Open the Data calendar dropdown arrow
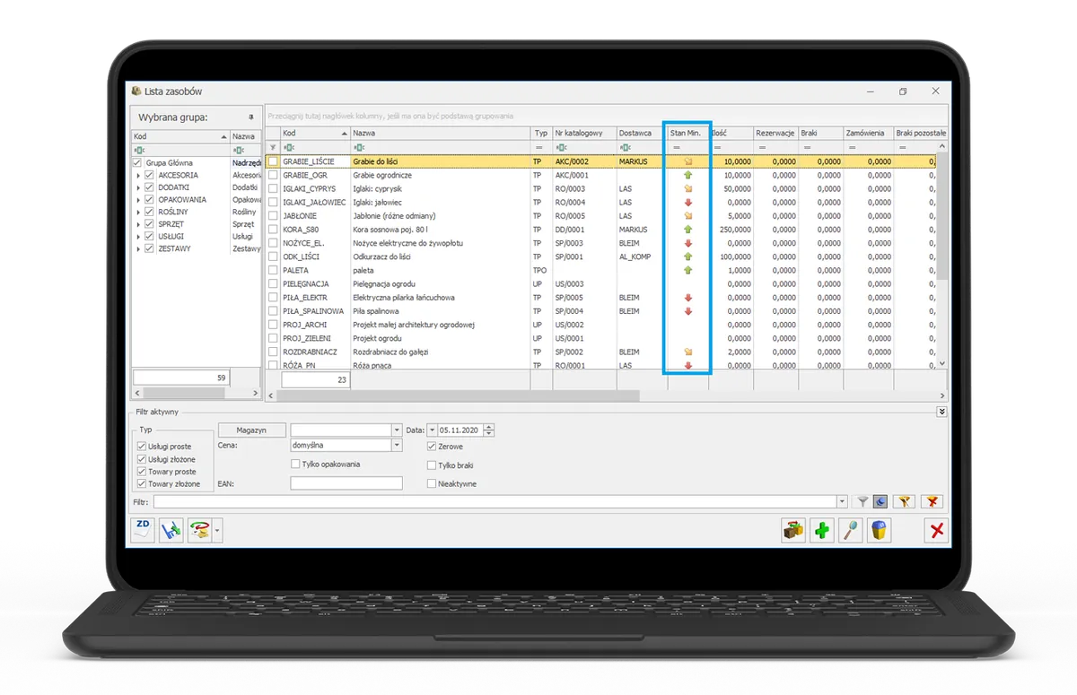 pyautogui.click(x=432, y=430)
